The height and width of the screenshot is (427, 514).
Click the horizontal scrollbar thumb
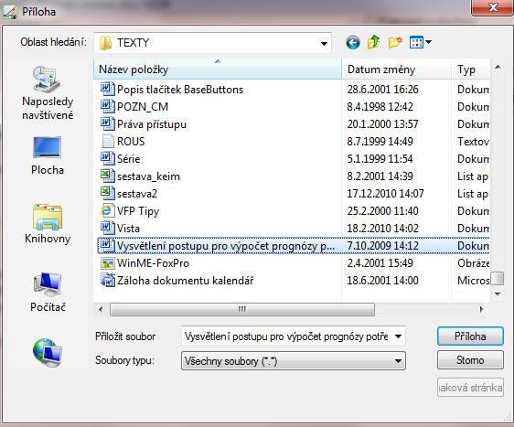242,309
